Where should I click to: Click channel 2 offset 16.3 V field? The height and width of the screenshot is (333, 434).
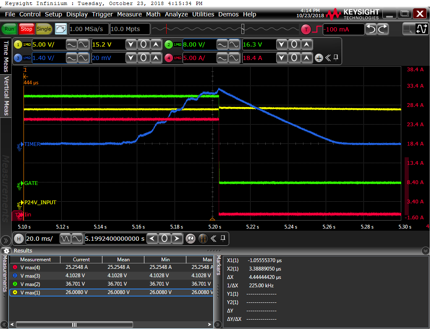[x=258, y=44]
